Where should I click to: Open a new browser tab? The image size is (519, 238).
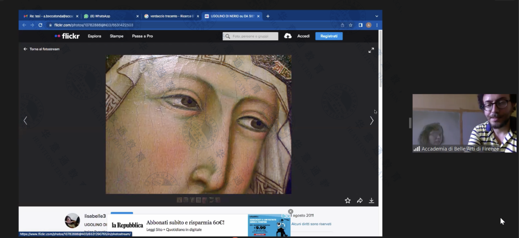[x=268, y=16]
